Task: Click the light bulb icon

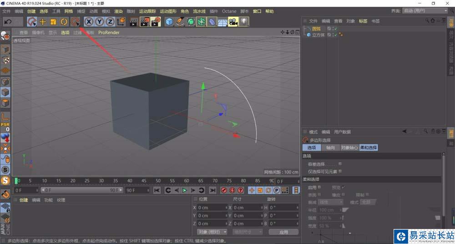Action: pyautogui.click(x=244, y=21)
